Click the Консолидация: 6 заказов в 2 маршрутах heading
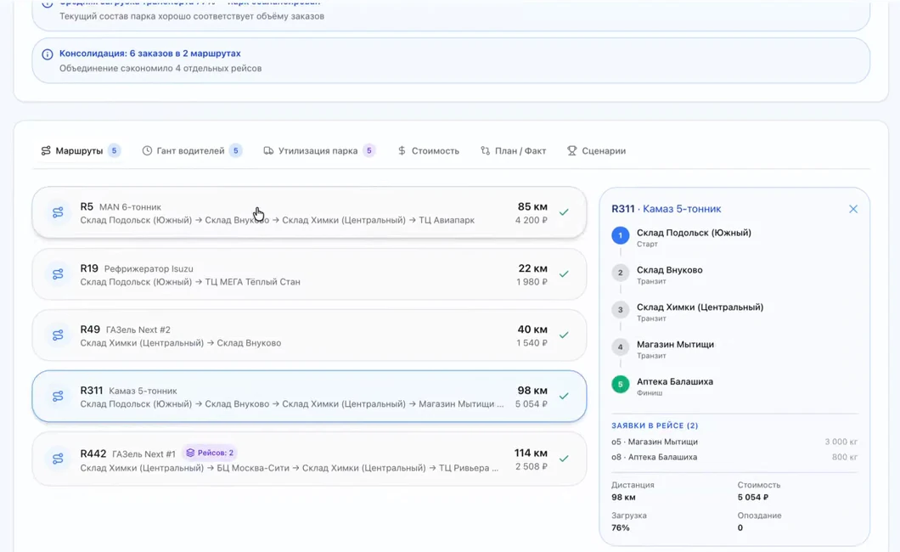This screenshot has height=552, width=900. point(149,54)
